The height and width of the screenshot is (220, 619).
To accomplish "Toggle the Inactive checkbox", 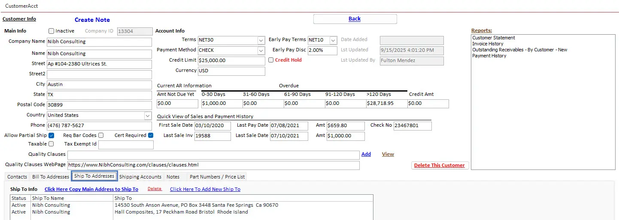I will [x=52, y=31].
